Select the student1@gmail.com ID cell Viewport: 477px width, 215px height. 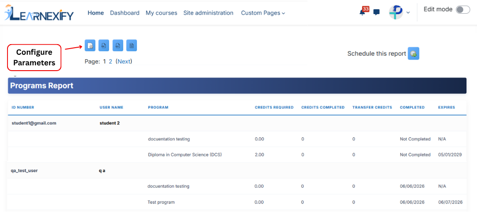pos(34,123)
